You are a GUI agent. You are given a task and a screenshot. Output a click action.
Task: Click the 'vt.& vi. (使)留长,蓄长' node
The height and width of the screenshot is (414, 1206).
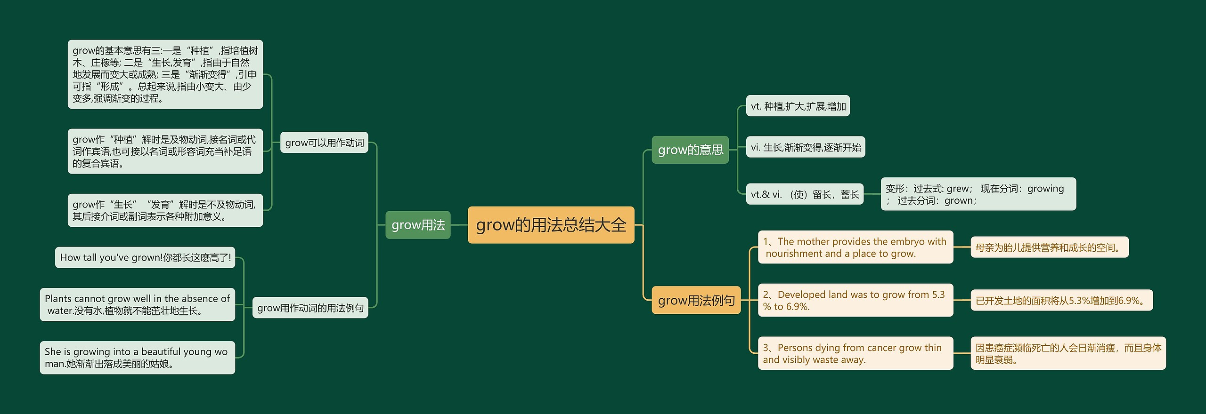point(804,194)
